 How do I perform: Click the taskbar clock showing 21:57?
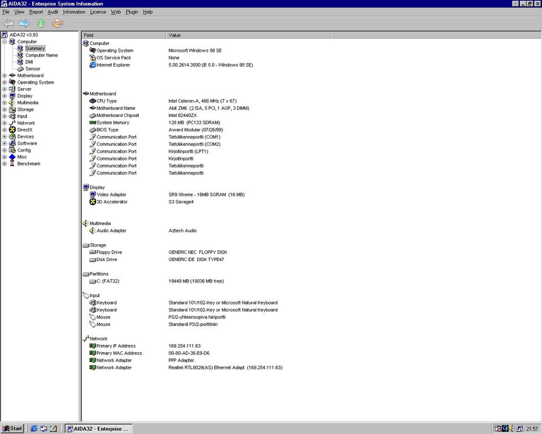pyautogui.click(x=532, y=429)
